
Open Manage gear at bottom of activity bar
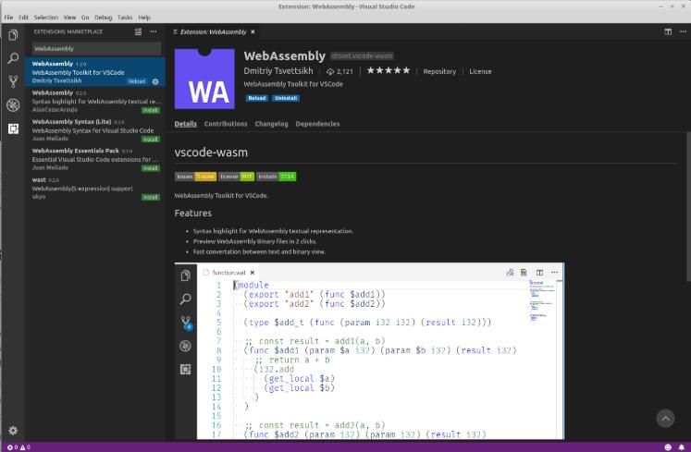coord(13,431)
